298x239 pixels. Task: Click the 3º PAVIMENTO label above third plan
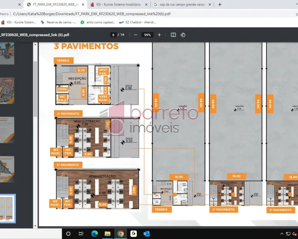(68, 165)
